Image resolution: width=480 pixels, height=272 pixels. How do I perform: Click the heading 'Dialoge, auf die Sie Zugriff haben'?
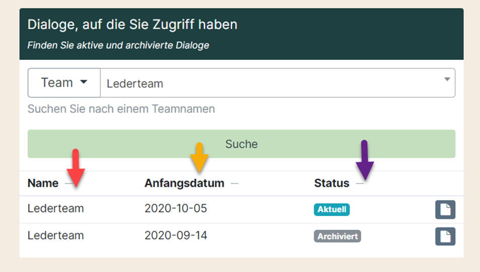point(132,25)
